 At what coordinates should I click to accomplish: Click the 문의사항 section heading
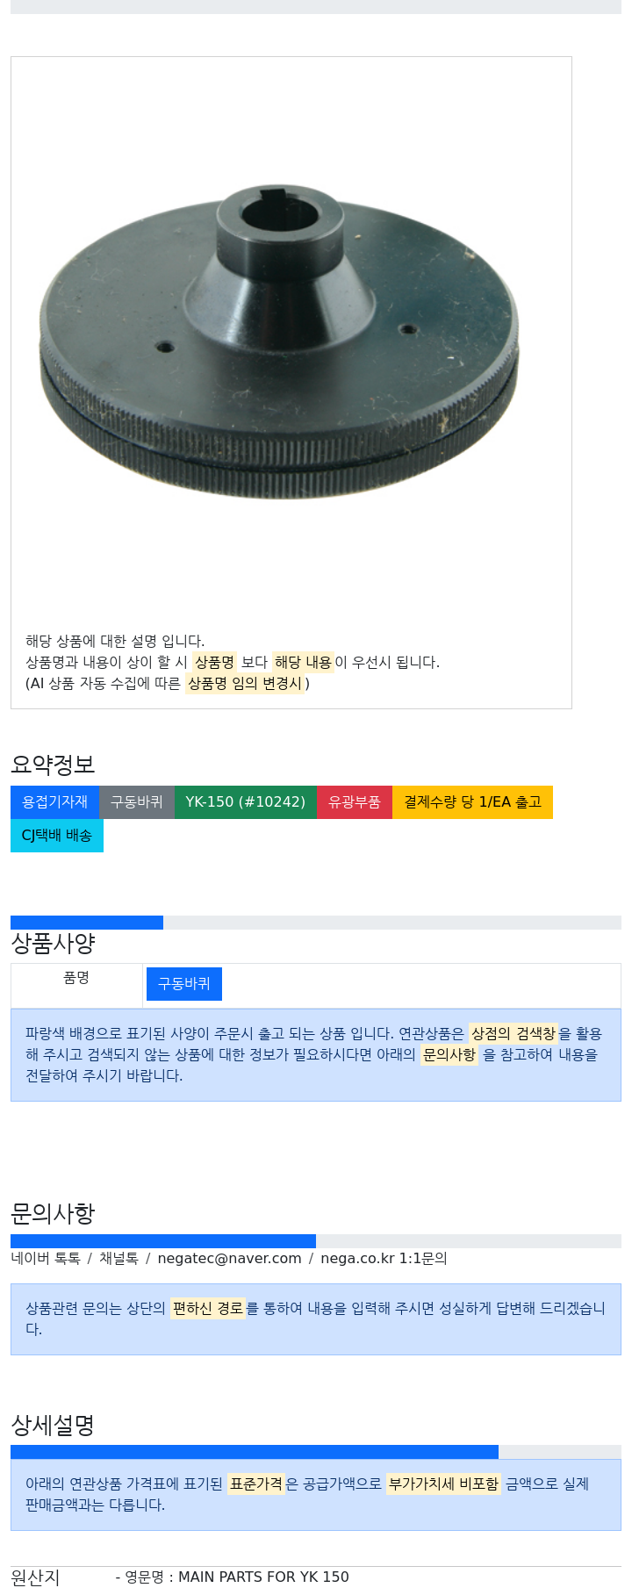53,1214
